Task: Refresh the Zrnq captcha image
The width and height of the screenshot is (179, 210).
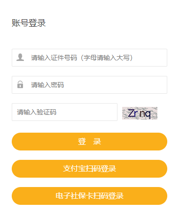Action: [140, 113]
